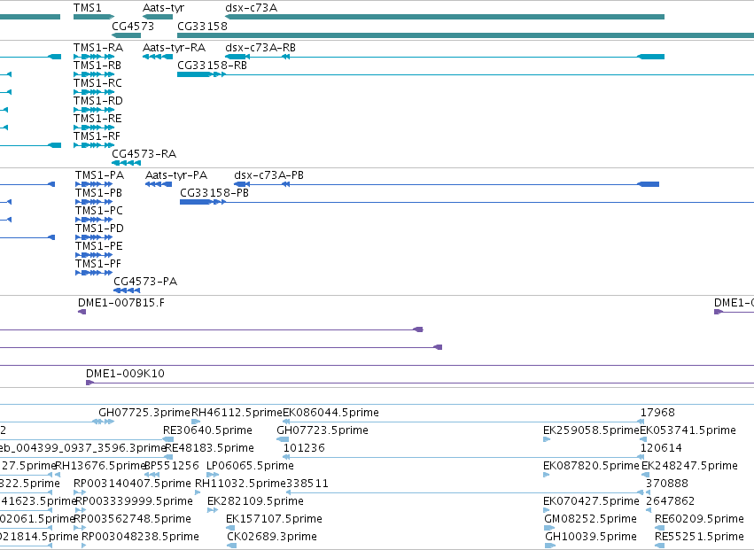Select the RP003562748.5prime EST label
The height and width of the screenshot is (550, 754).
(x=132, y=519)
